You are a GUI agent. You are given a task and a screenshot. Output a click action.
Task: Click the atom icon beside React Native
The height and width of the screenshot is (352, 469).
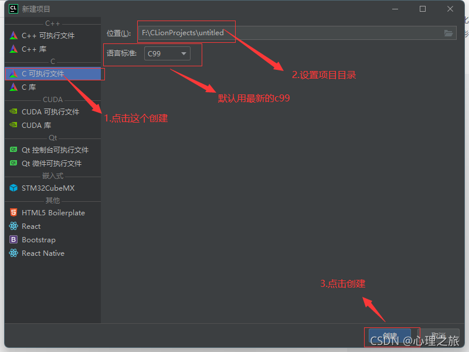tap(13, 253)
